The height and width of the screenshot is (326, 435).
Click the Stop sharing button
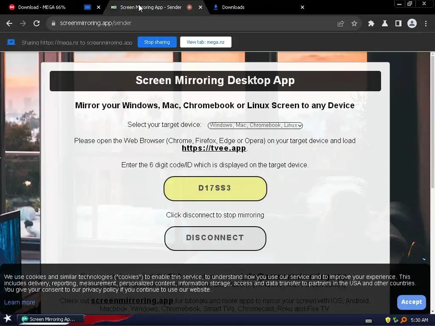pyautogui.click(x=157, y=42)
